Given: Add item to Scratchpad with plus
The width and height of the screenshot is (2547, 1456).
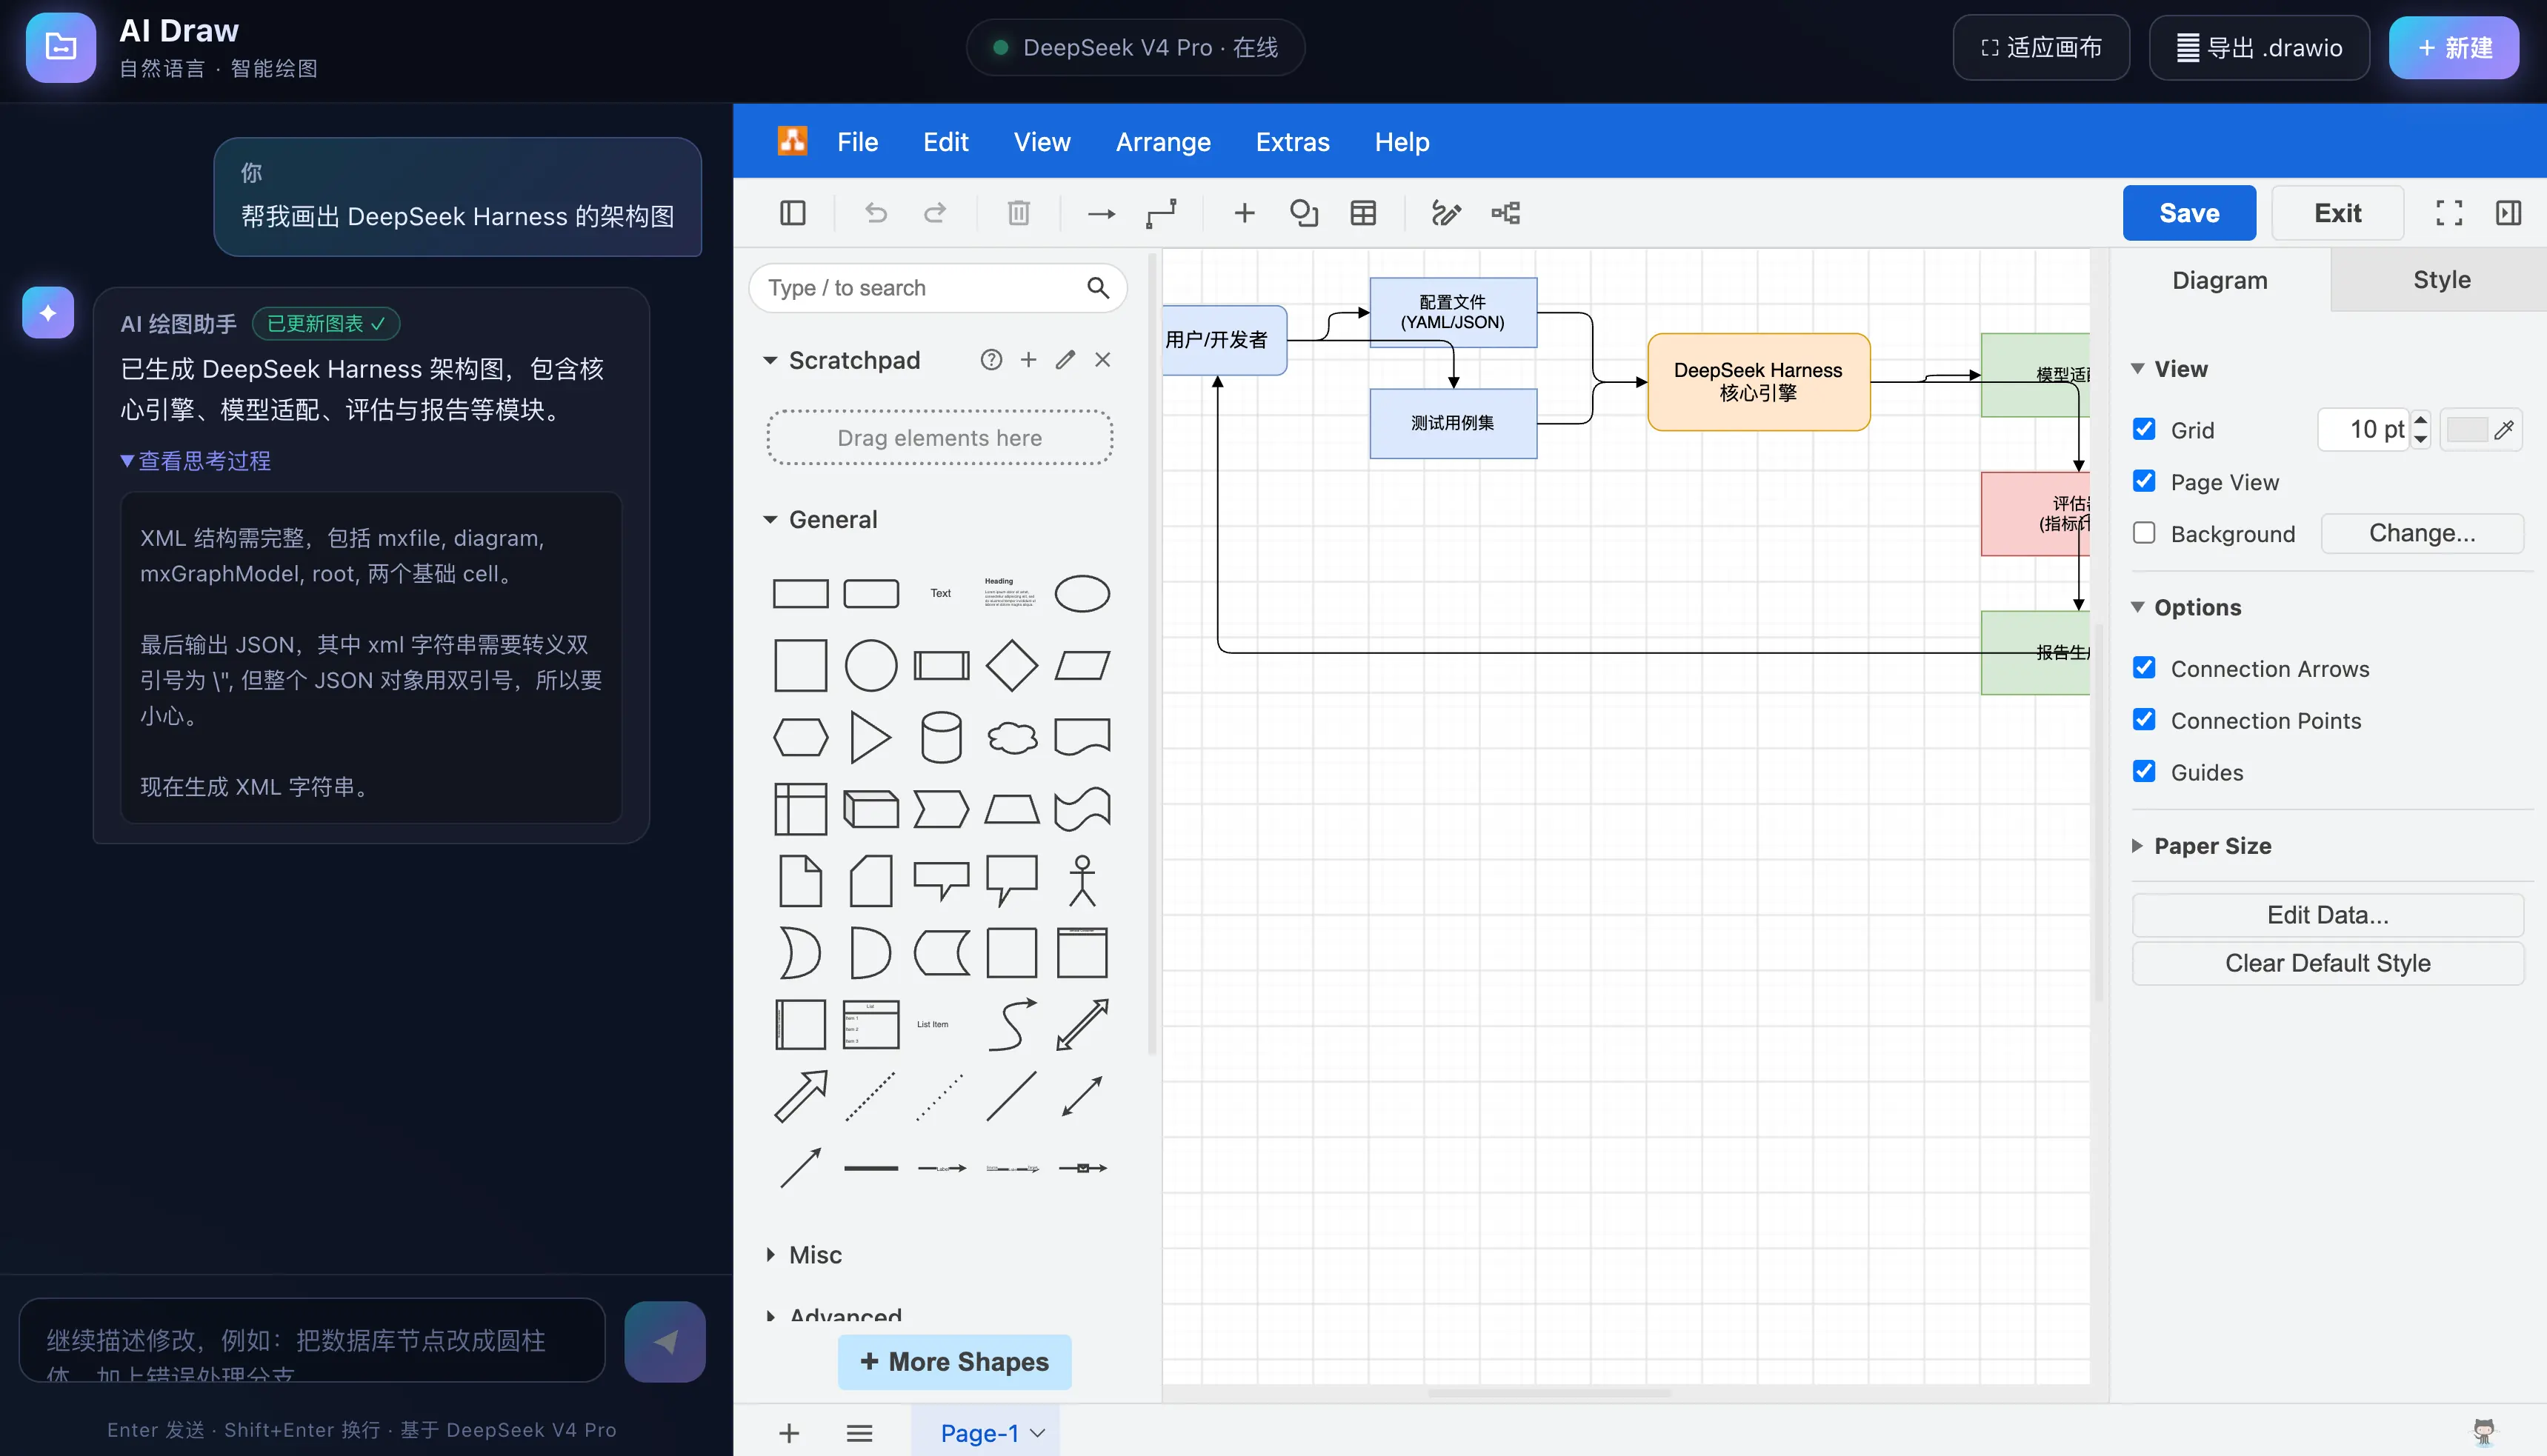Looking at the screenshot, I should click(1028, 360).
